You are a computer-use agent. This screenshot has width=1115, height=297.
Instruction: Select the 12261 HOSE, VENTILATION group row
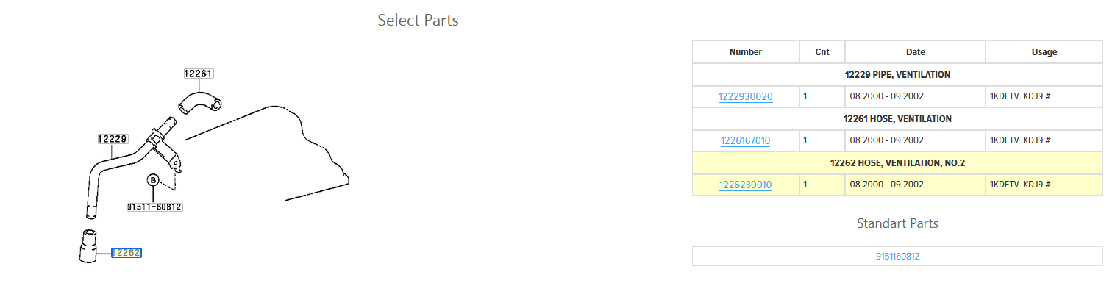(x=897, y=118)
